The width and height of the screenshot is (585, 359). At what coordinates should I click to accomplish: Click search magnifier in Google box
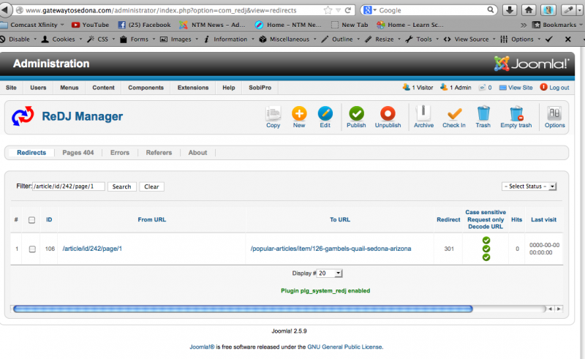491,10
